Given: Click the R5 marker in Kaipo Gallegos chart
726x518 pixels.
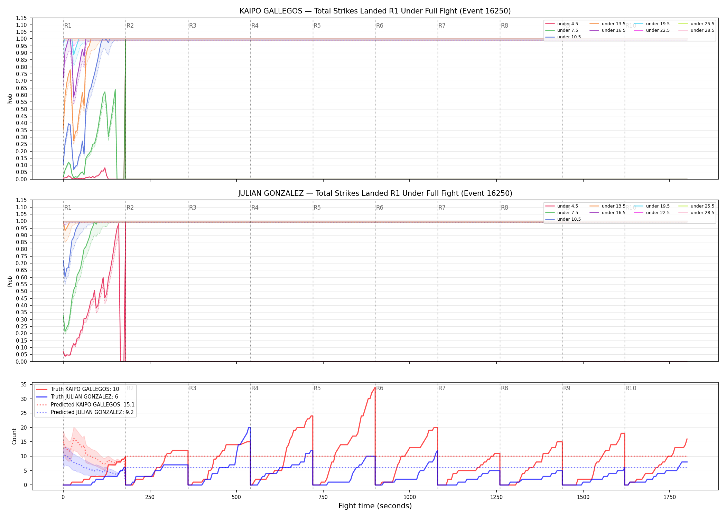Looking at the screenshot, I should pos(317,26).
